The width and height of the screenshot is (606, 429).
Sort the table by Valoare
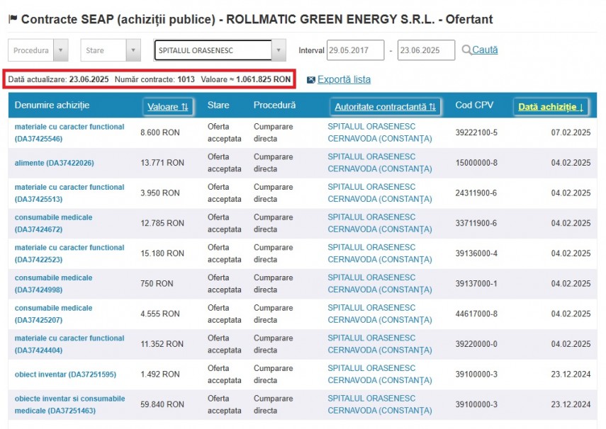(168, 107)
